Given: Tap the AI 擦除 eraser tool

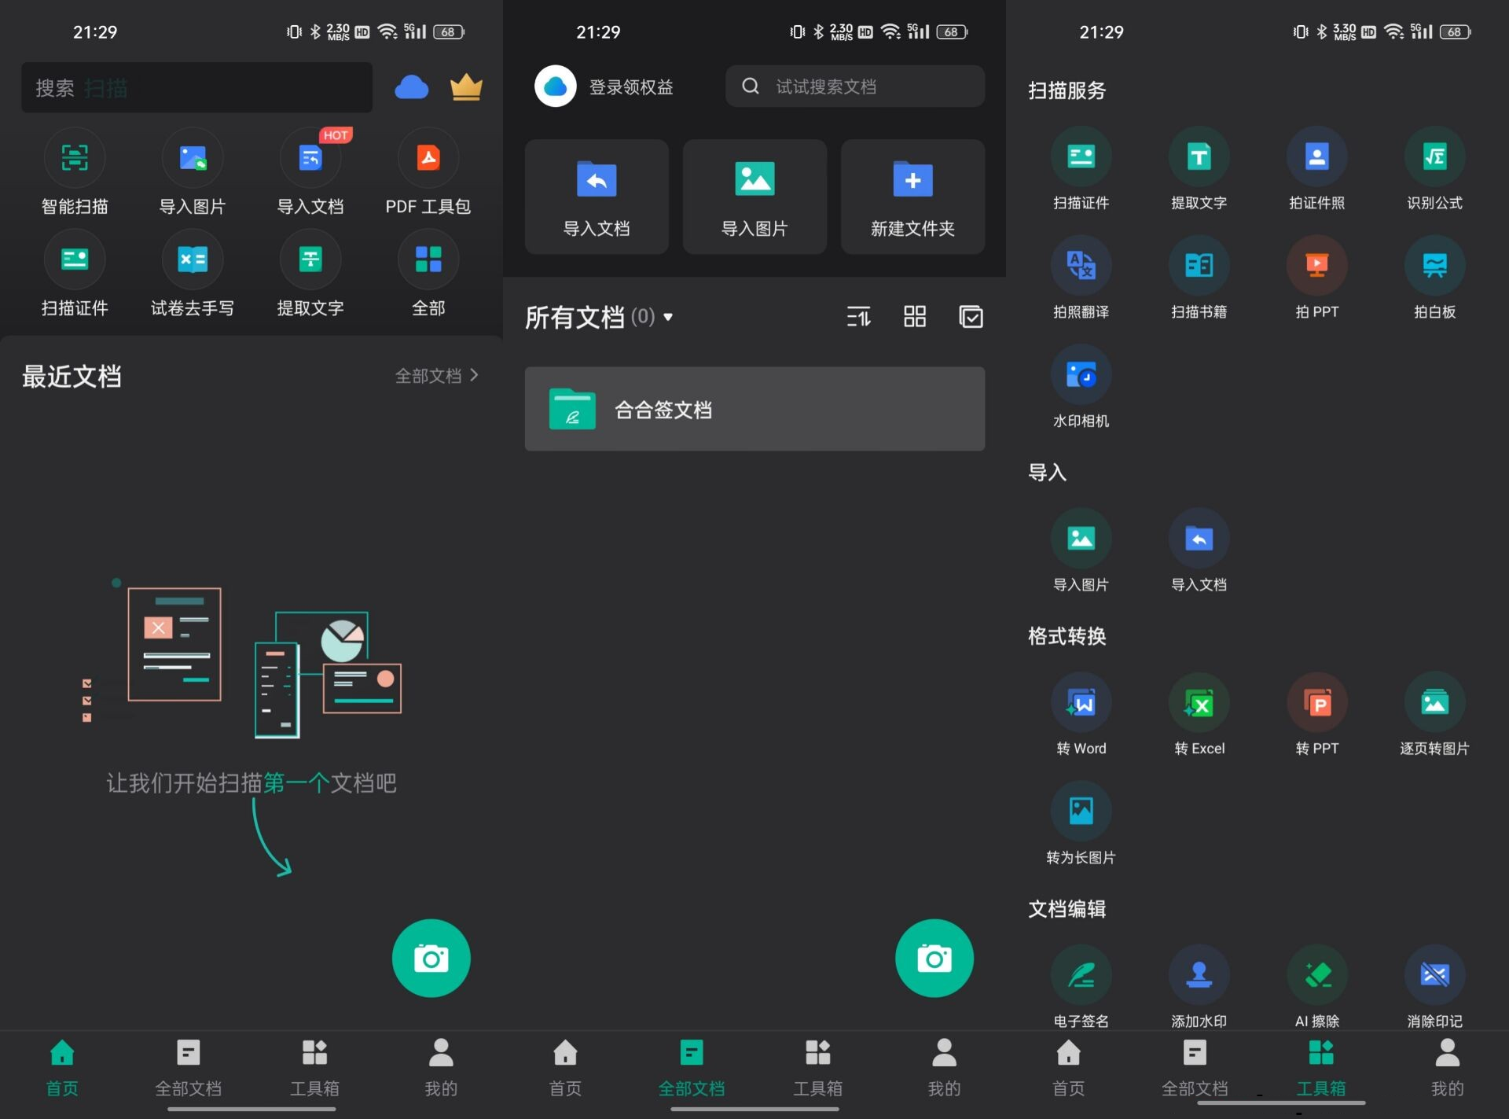Looking at the screenshot, I should tap(1316, 976).
